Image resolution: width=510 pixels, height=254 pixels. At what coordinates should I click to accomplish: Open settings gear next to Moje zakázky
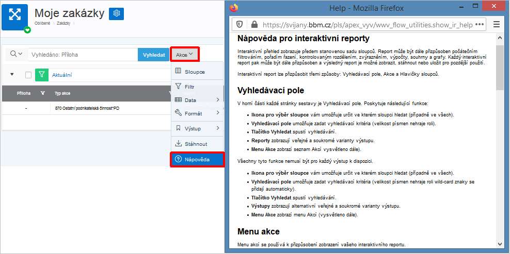pos(117,13)
